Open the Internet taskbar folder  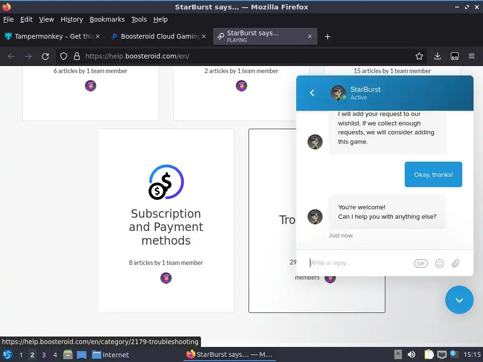(110, 354)
